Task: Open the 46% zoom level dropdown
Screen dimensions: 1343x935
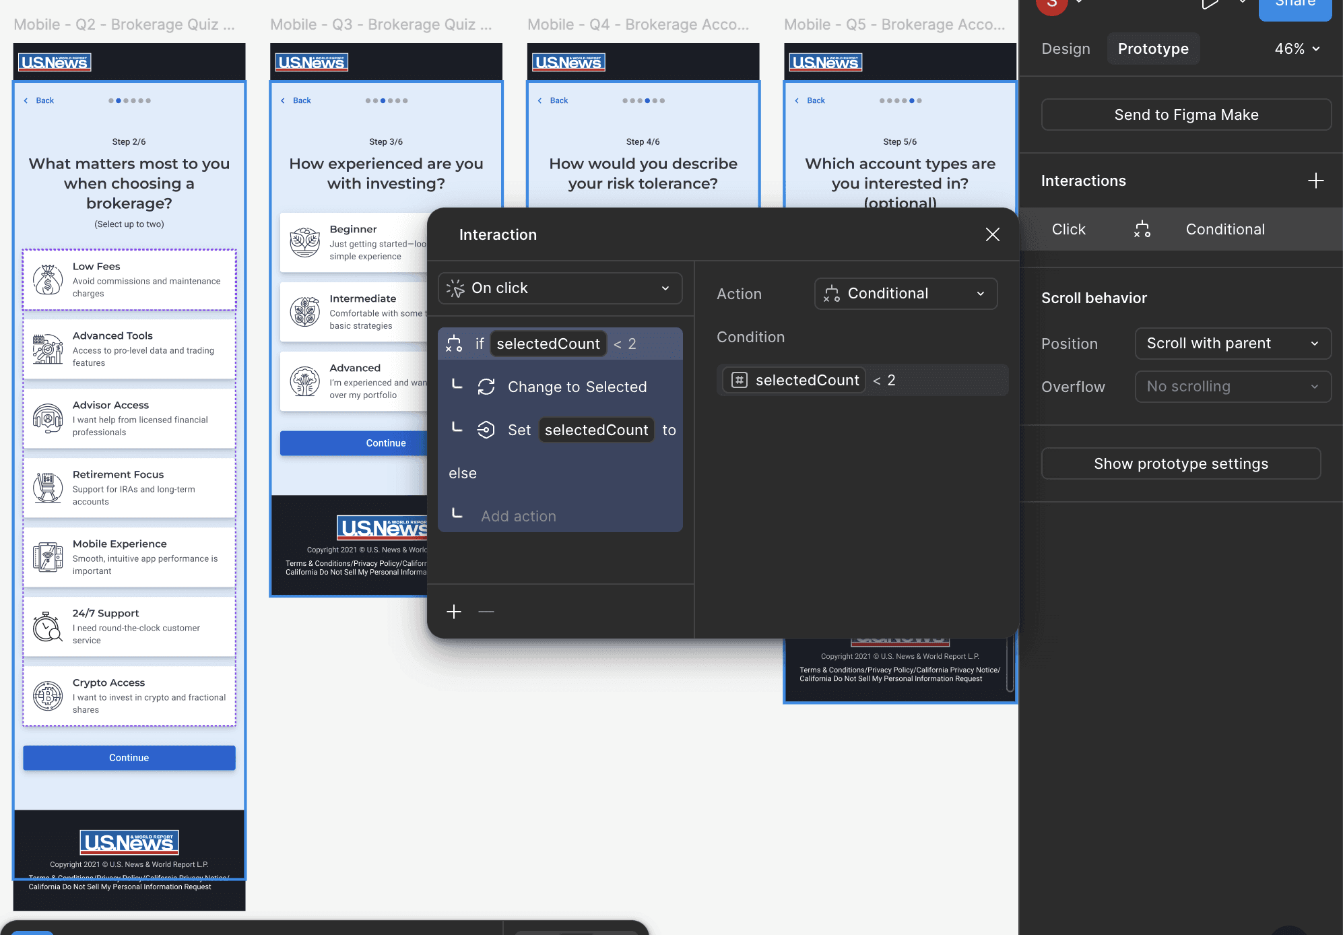Action: click(x=1297, y=49)
